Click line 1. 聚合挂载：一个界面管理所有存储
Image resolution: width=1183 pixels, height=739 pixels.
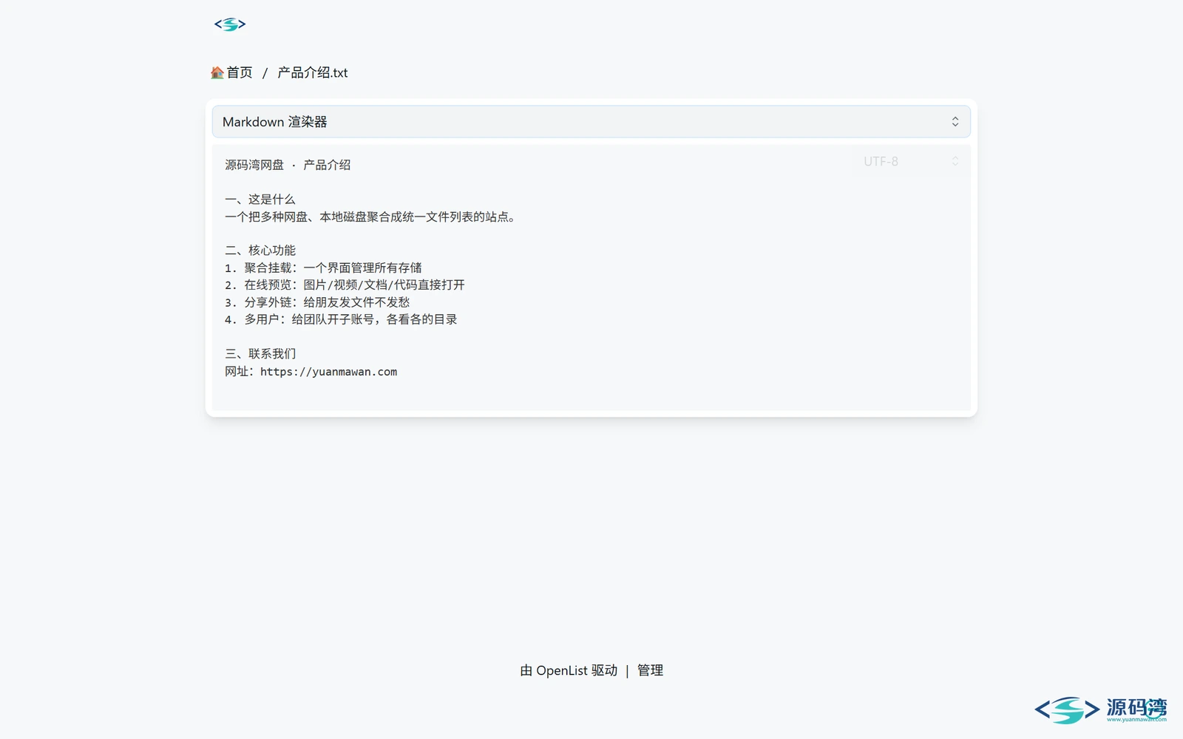click(323, 268)
